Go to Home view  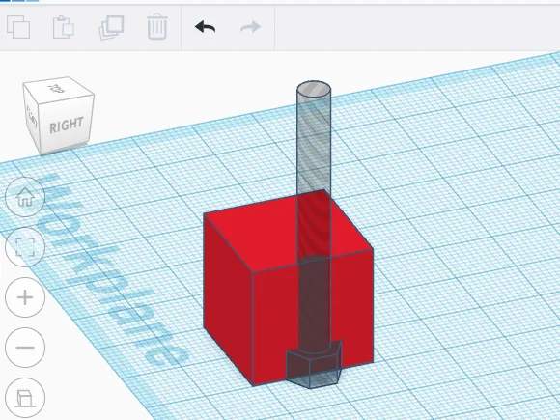tap(25, 197)
